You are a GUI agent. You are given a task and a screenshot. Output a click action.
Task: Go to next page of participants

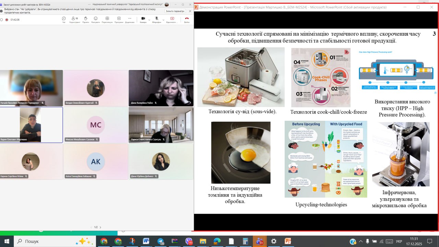[100, 227]
